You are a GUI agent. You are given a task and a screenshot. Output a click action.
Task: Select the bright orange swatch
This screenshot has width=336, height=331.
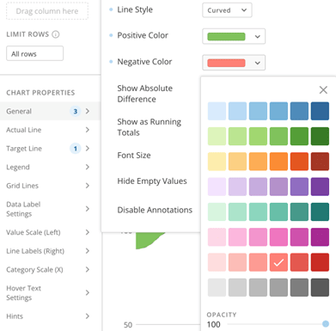tap(278, 162)
